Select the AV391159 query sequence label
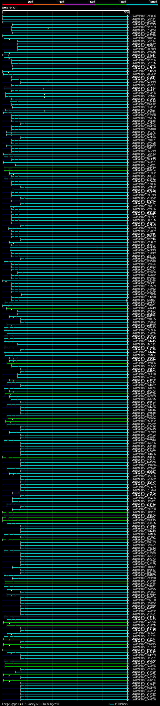 pyautogui.click(x=9, y=8)
